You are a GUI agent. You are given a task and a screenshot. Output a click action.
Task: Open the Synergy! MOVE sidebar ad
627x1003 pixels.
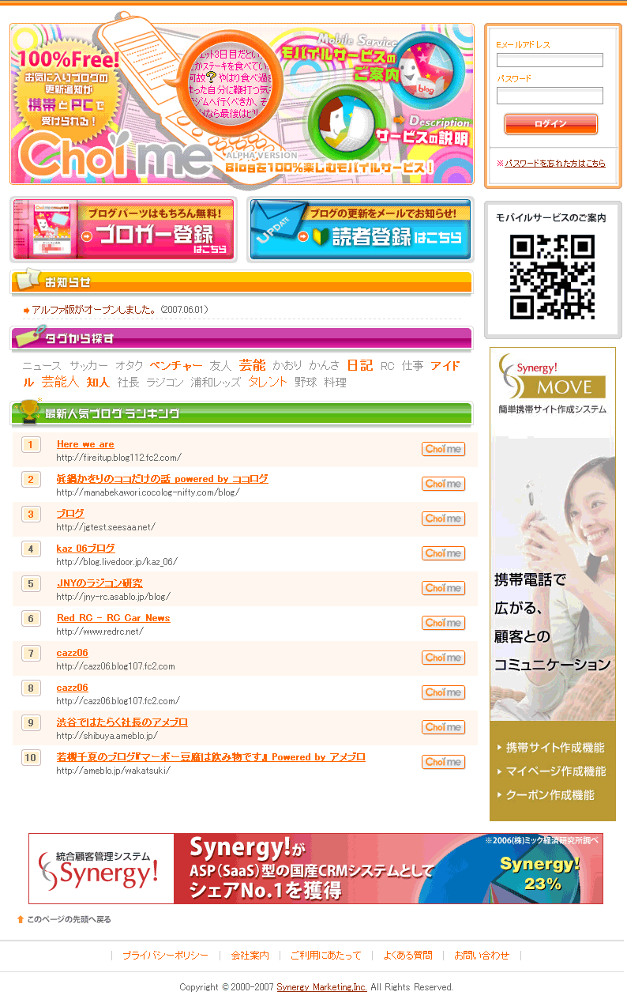pos(553,584)
